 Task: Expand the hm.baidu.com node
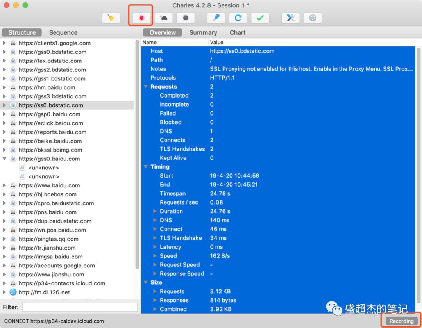click(4, 87)
